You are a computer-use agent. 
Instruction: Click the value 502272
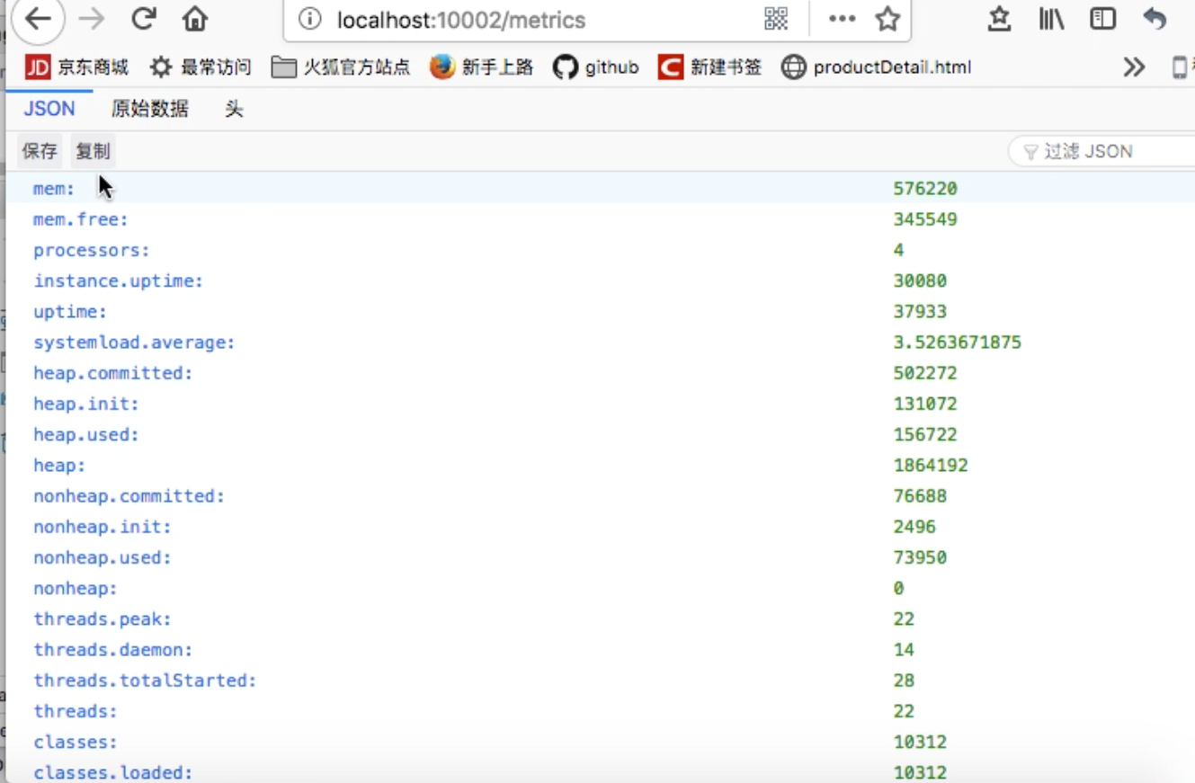pos(925,373)
